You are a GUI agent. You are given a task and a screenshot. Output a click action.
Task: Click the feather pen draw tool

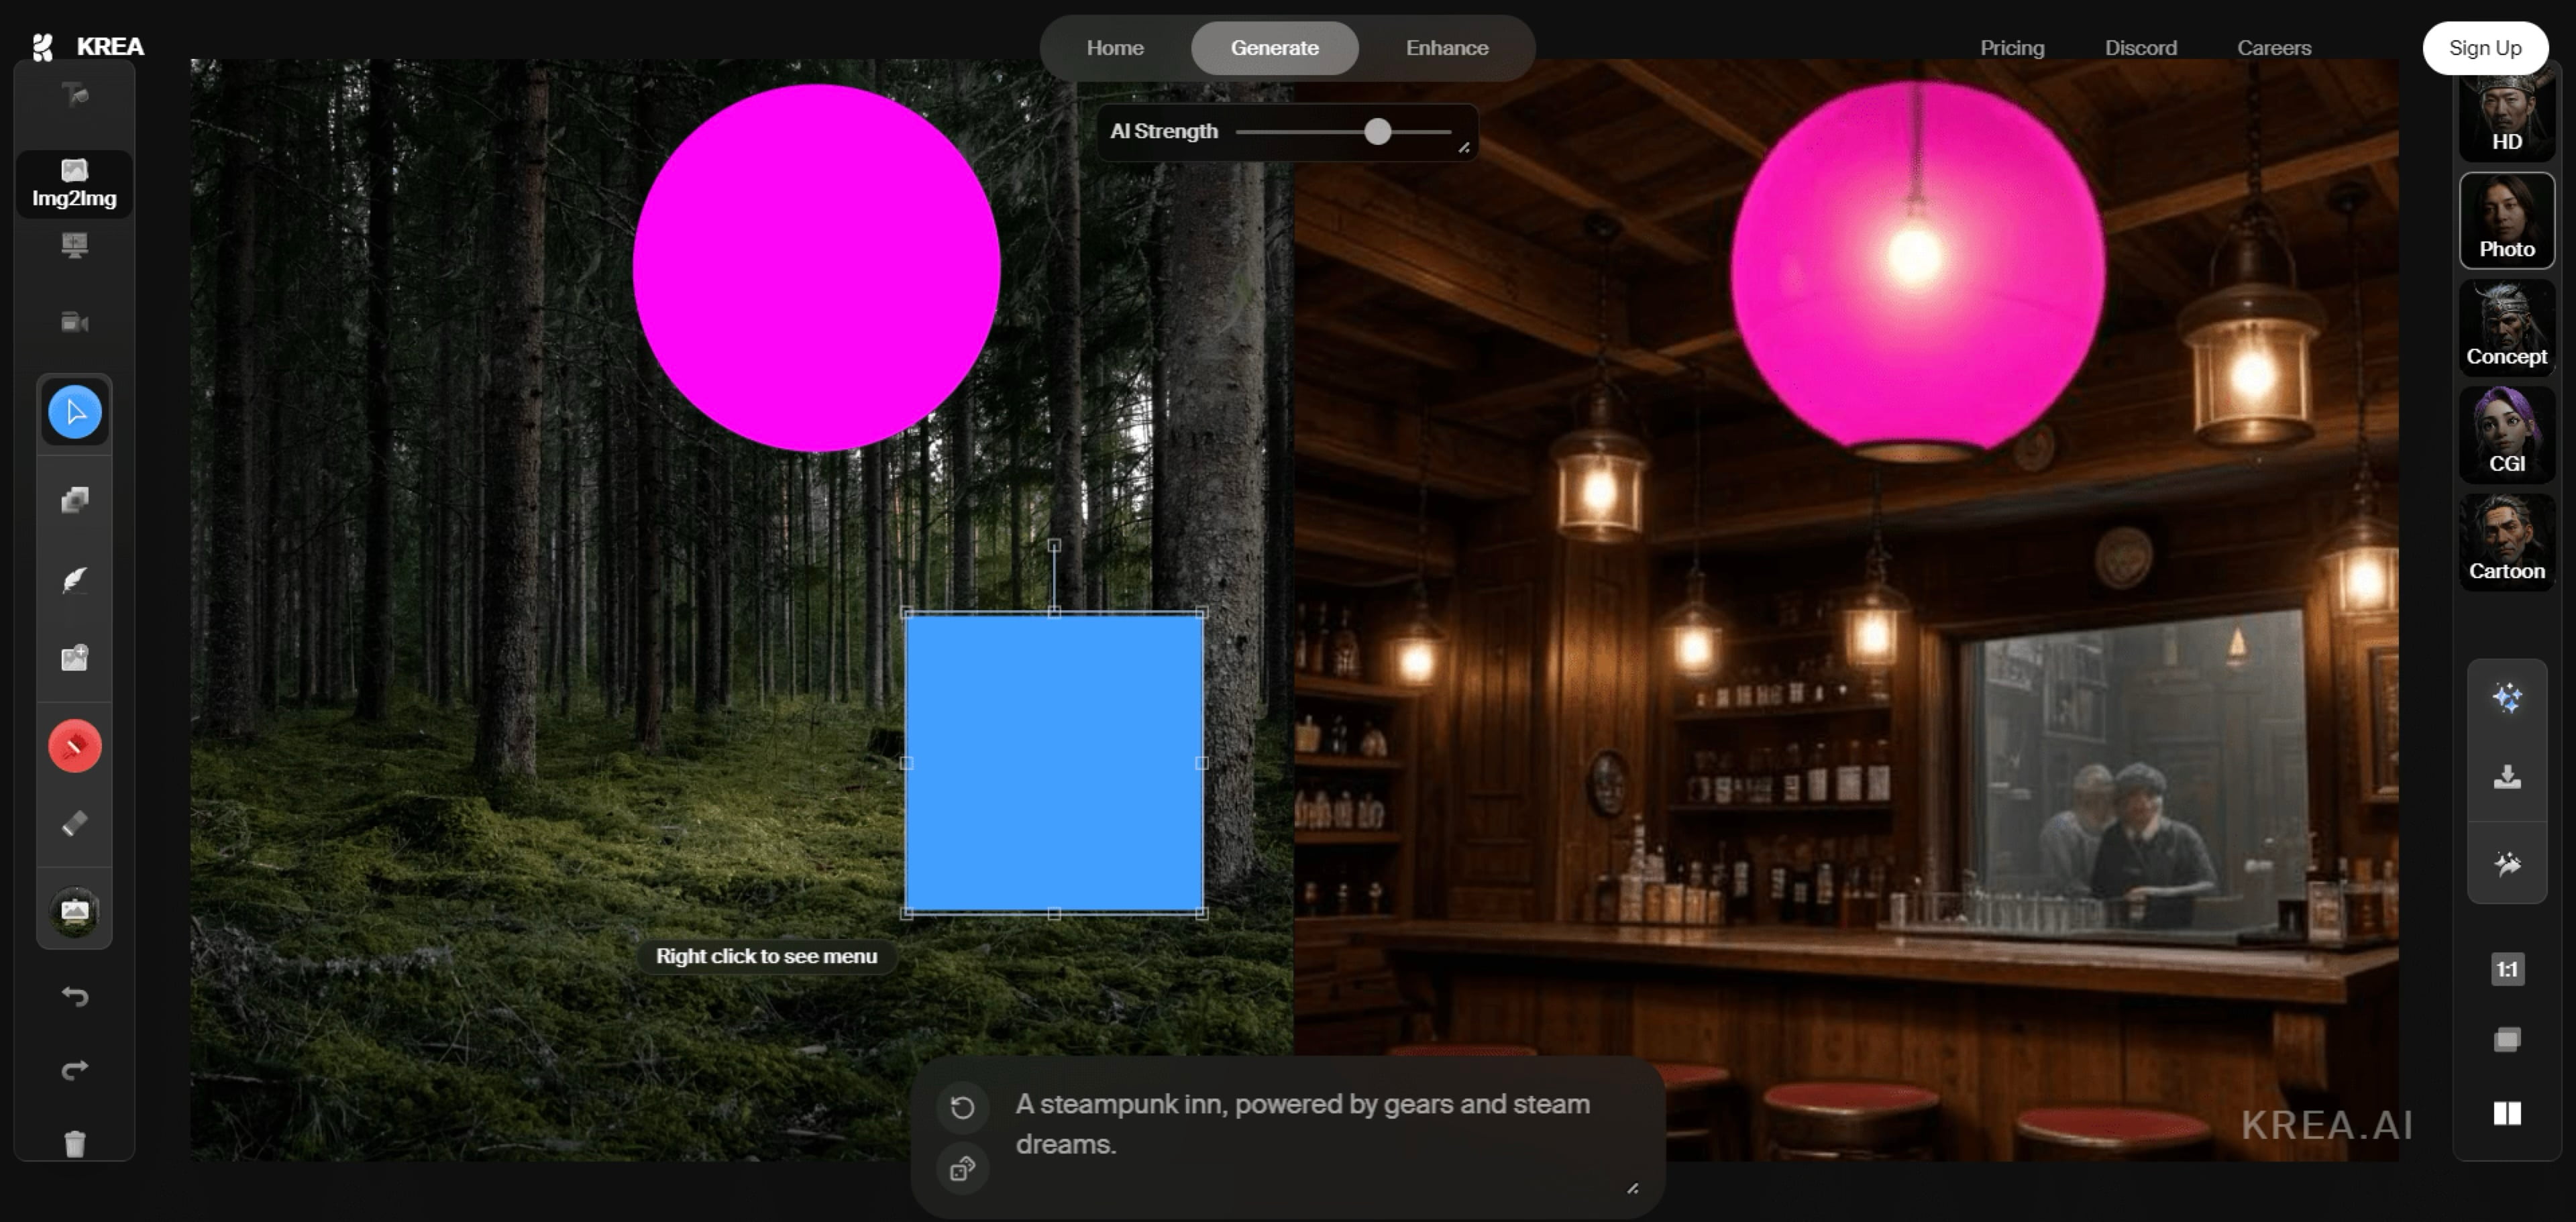[x=75, y=580]
